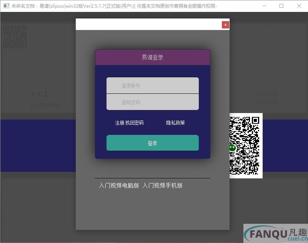Close the 易谱 ziipoo main window

(299, 6)
